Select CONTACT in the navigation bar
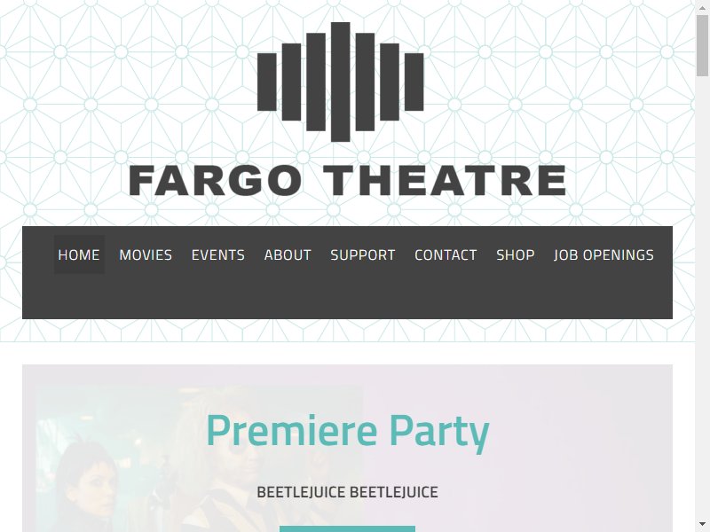The width and height of the screenshot is (710, 532). (x=446, y=254)
